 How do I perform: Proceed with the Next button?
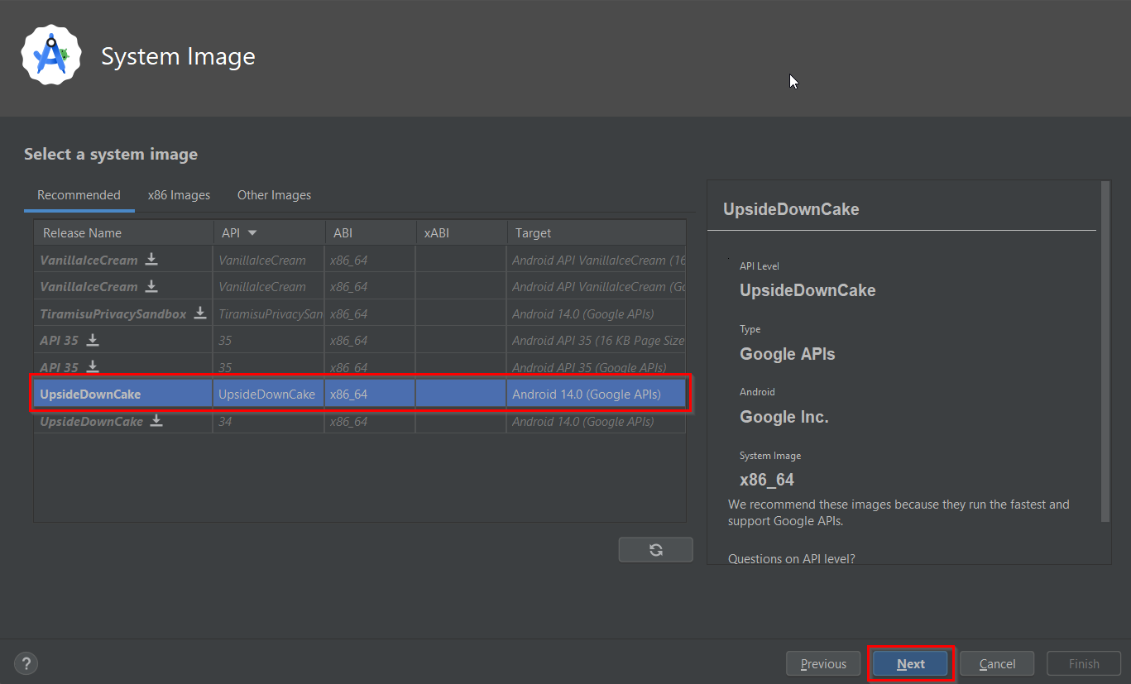[910, 663]
